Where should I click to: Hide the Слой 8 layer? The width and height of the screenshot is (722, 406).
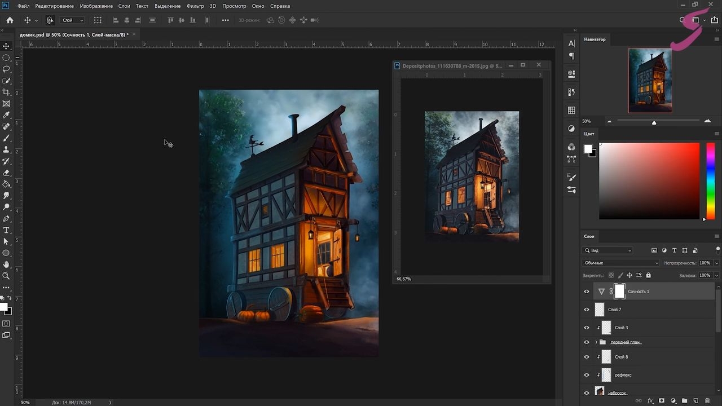[587, 357]
